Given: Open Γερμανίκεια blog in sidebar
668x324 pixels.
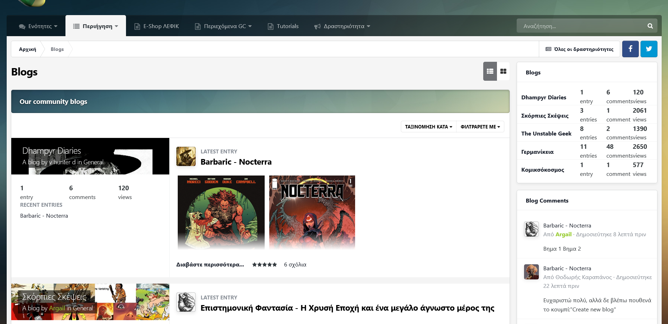Looking at the screenshot, I should coord(537,152).
